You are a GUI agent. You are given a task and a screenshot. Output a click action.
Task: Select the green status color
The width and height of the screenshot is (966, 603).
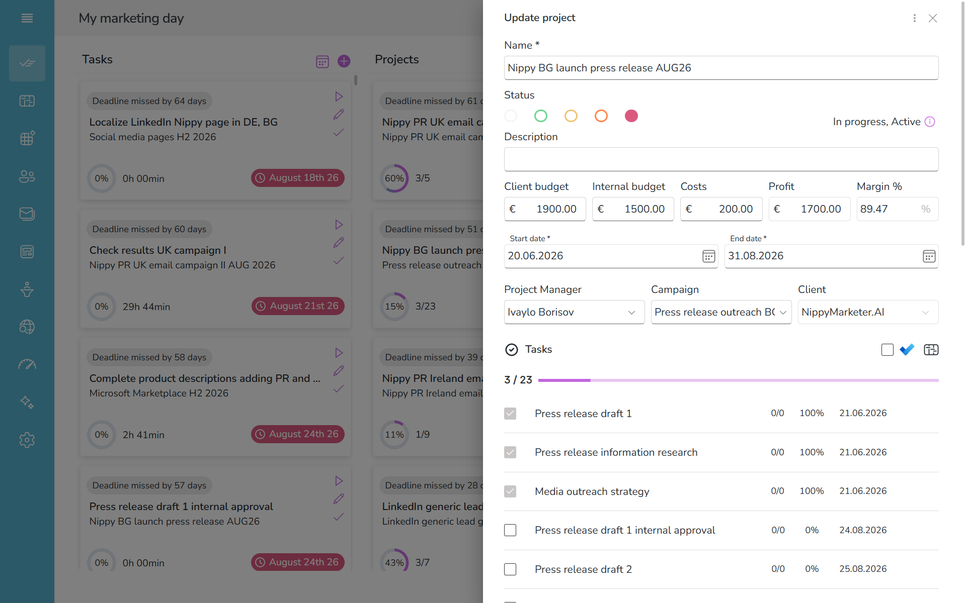541,116
